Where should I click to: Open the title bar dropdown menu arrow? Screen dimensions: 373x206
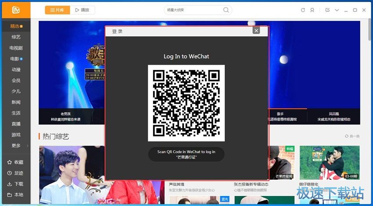(337, 10)
